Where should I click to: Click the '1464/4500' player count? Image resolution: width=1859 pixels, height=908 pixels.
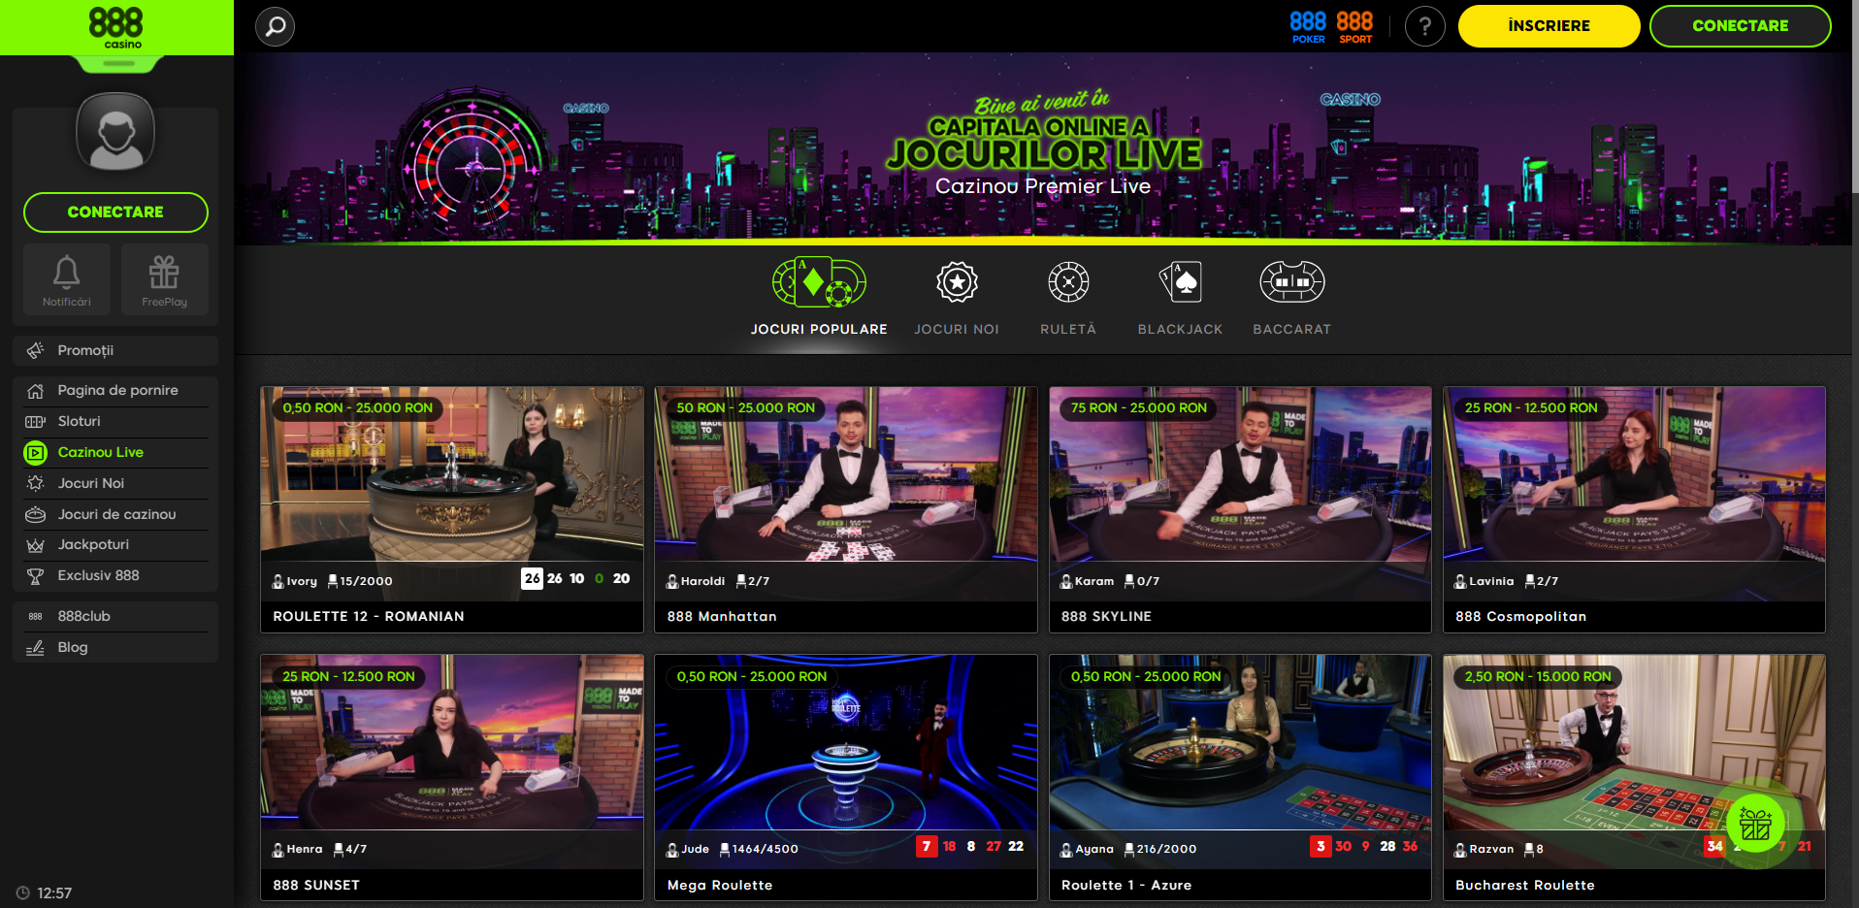[766, 849]
